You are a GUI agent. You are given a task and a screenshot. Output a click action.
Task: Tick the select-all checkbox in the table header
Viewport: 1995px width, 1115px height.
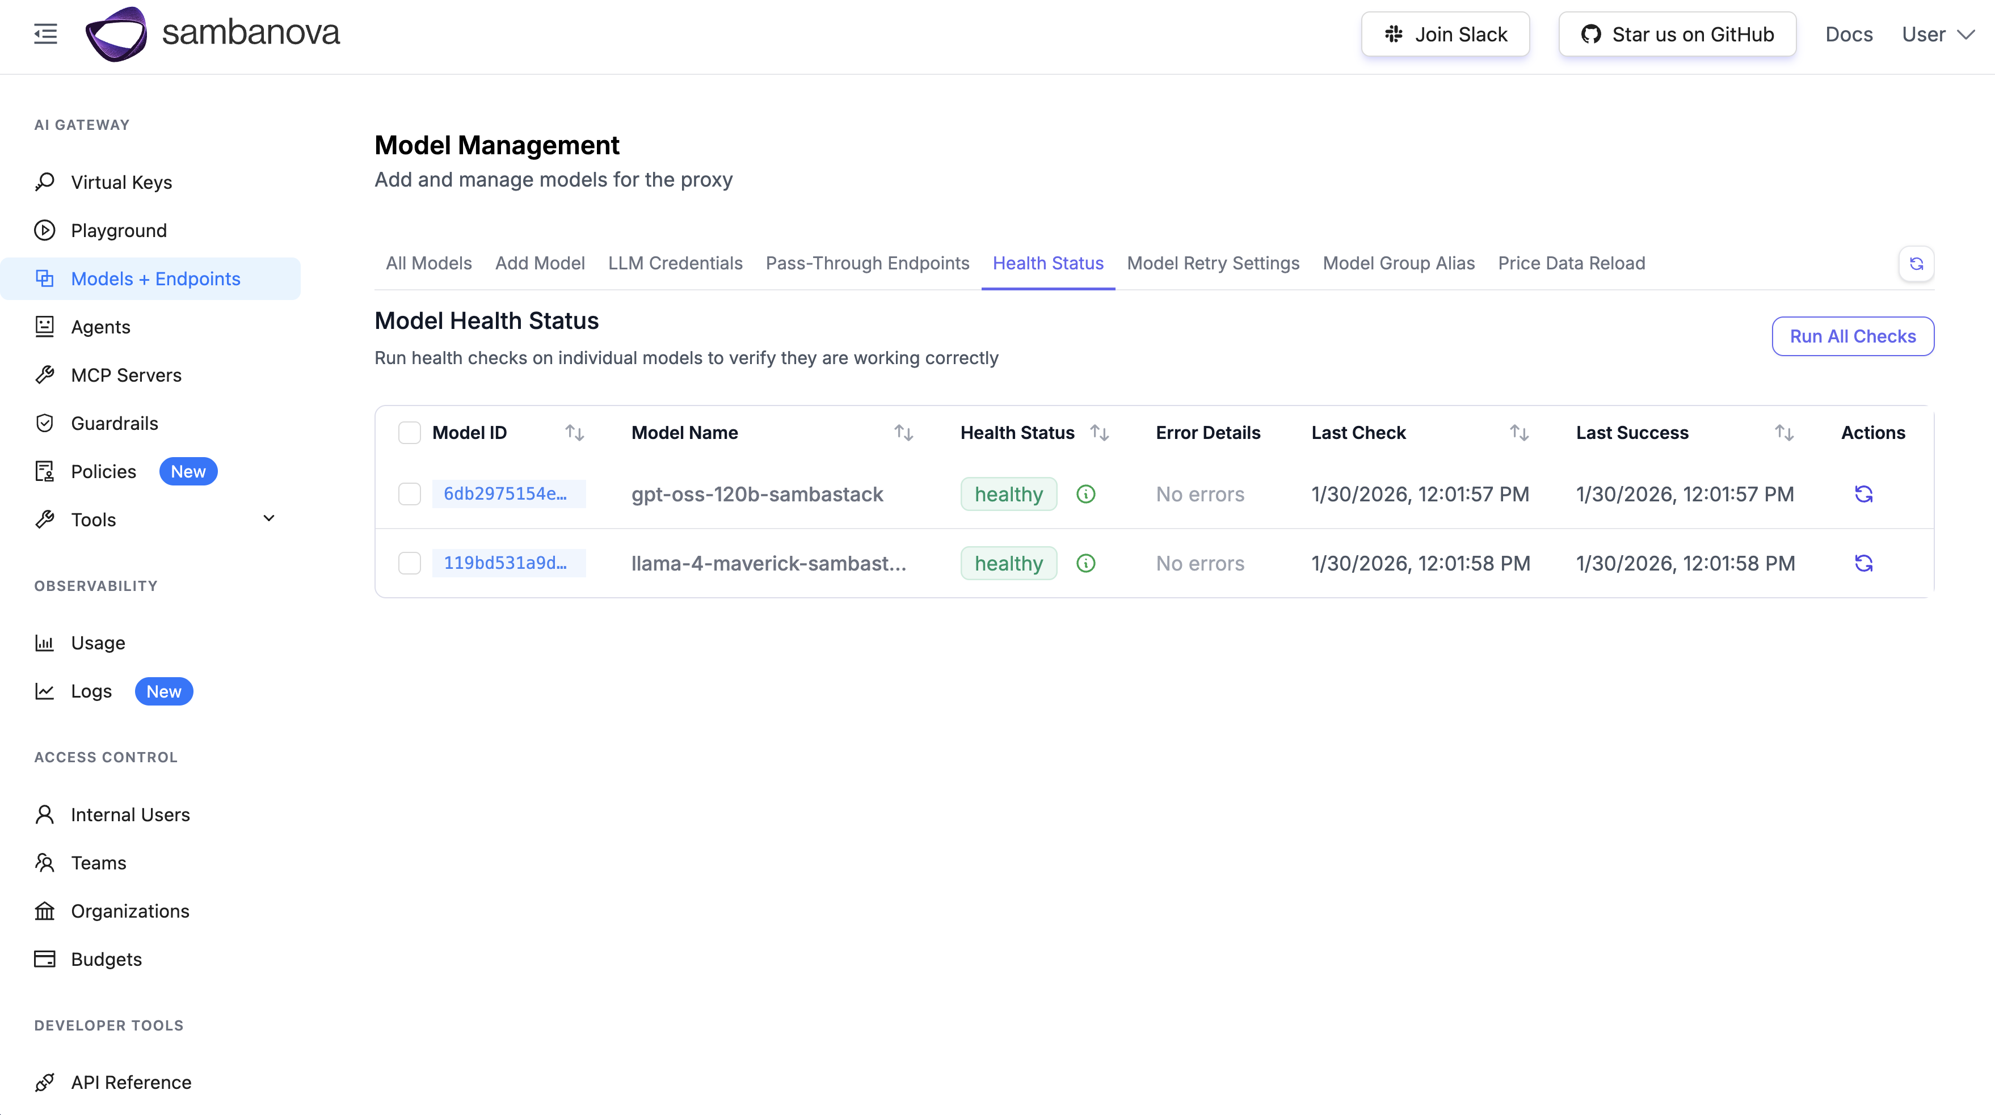tap(409, 433)
